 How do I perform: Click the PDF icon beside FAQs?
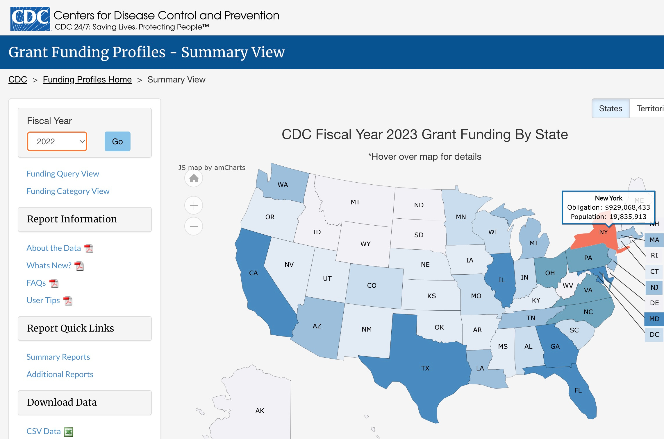click(54, 283)
